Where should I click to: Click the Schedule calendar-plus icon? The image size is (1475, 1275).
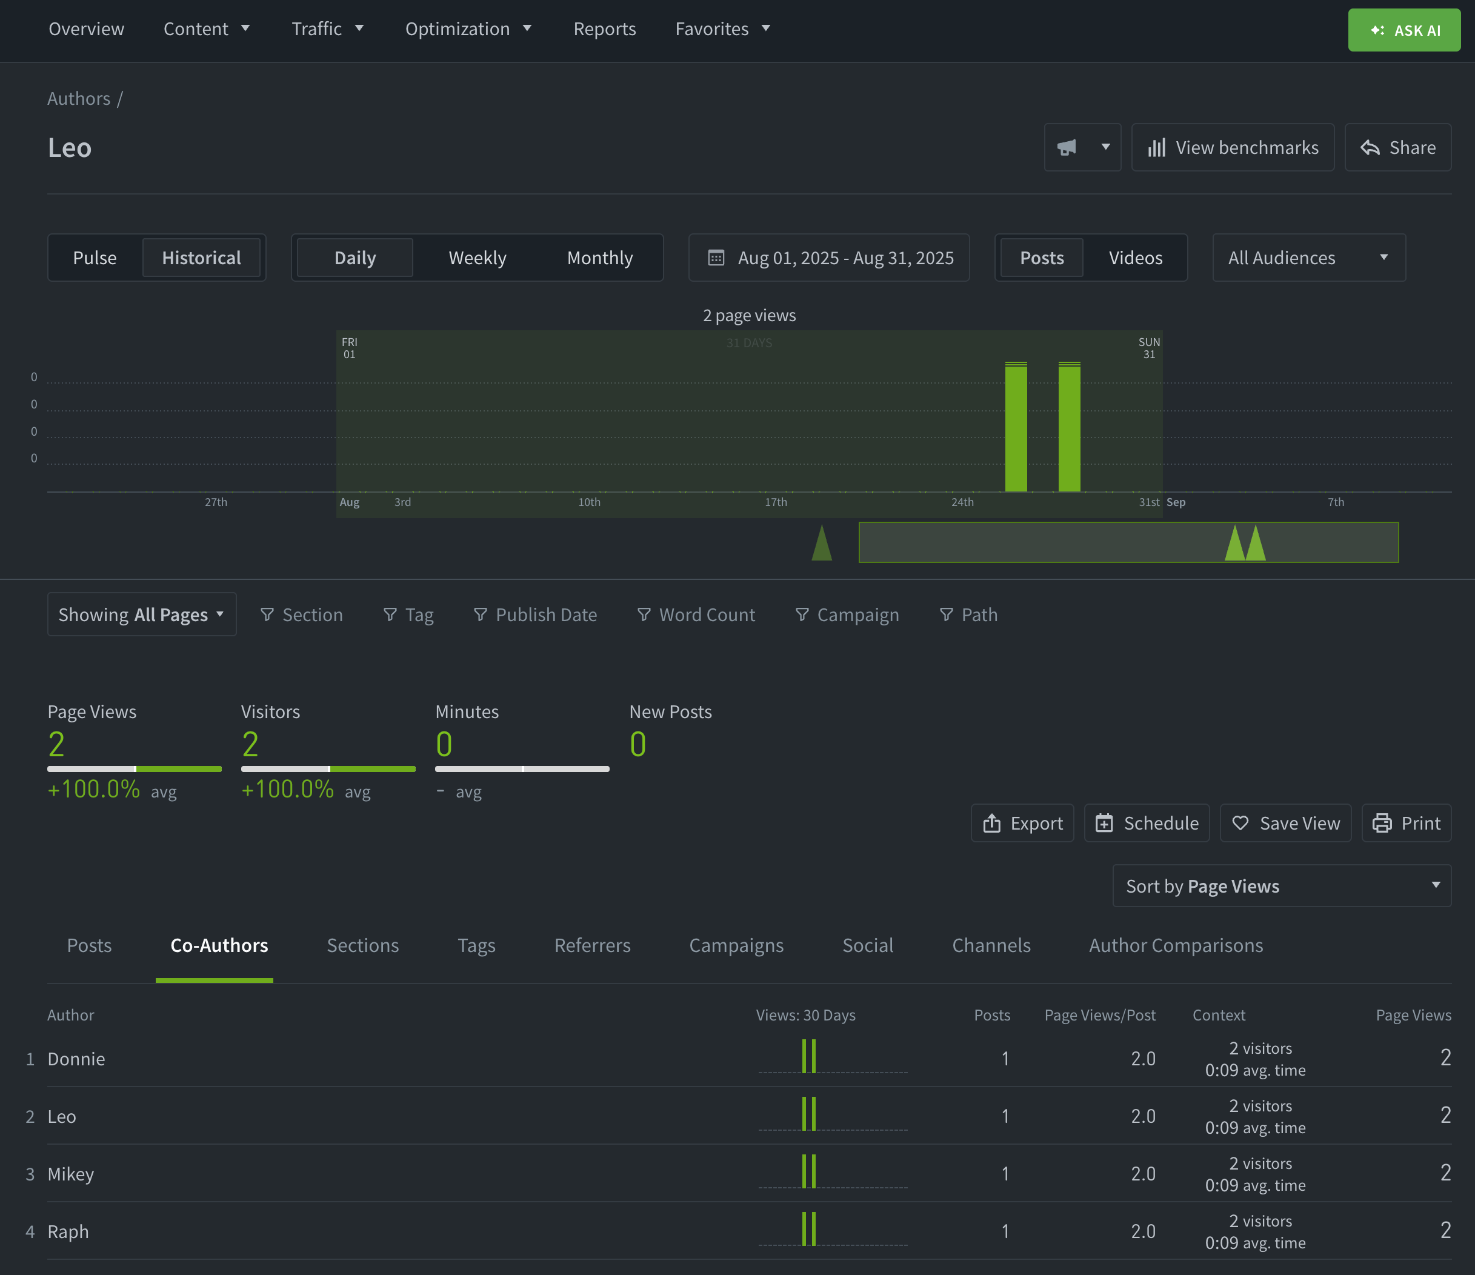[x=1104, y=823]
